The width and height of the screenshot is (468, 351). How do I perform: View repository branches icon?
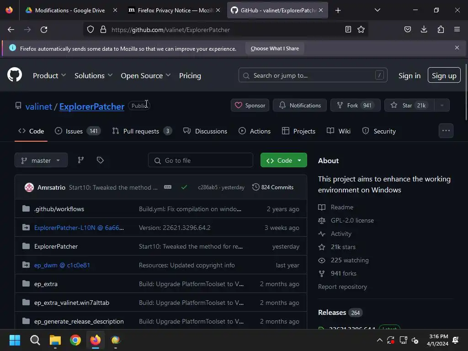[x=81, y=160]
